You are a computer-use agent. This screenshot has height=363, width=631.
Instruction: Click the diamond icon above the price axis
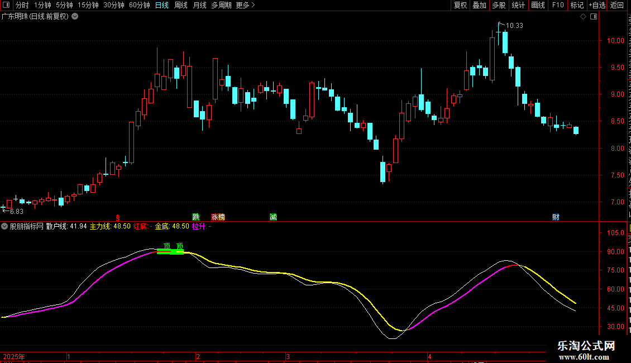pos(583,17)
